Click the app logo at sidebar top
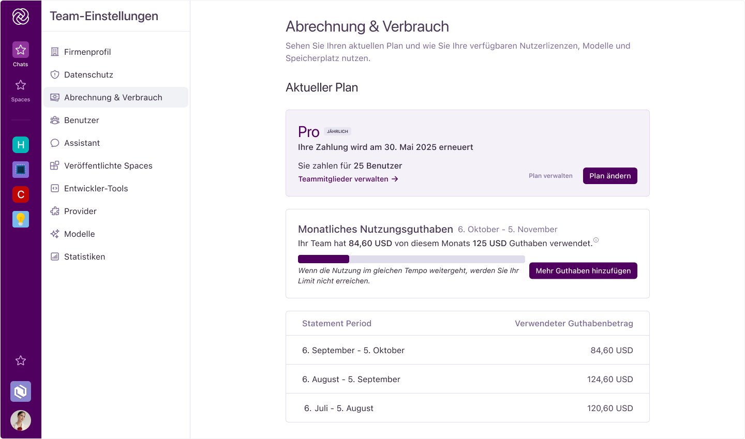The width and height of the screenshot is (745, 439). 20,16
